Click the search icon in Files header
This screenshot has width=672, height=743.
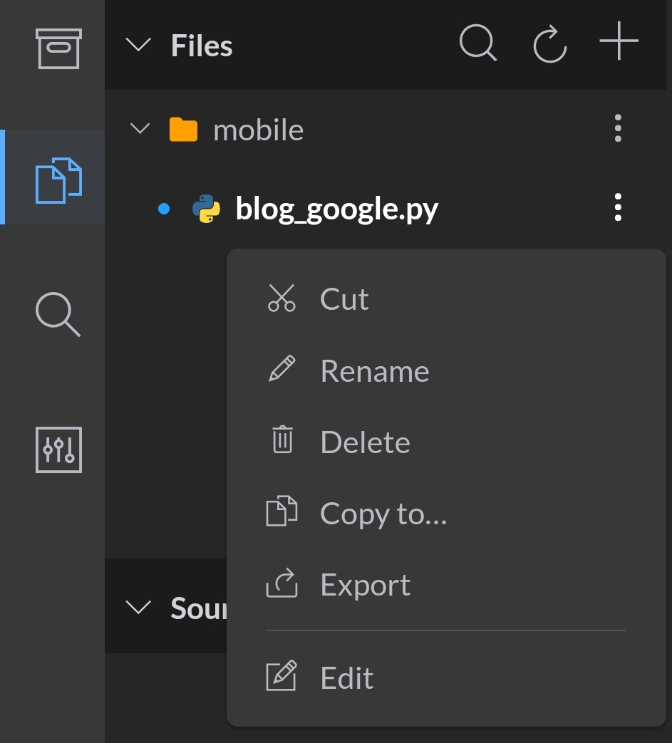(x=478, y=43)
